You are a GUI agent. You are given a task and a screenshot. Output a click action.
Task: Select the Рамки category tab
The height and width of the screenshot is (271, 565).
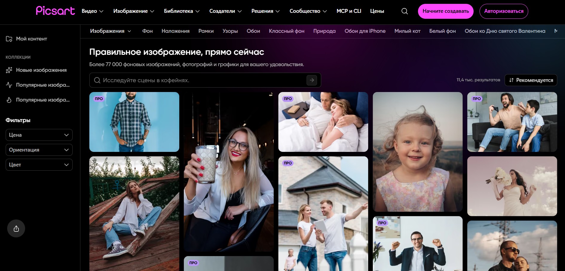click(x=206, y=31)
